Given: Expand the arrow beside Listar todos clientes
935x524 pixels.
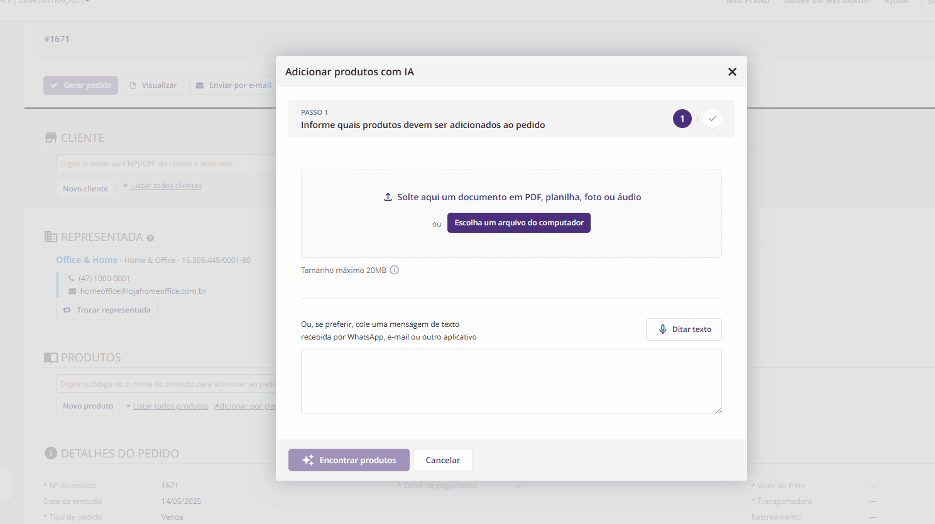Looking at the screenshot, I should tap(126, 186).
